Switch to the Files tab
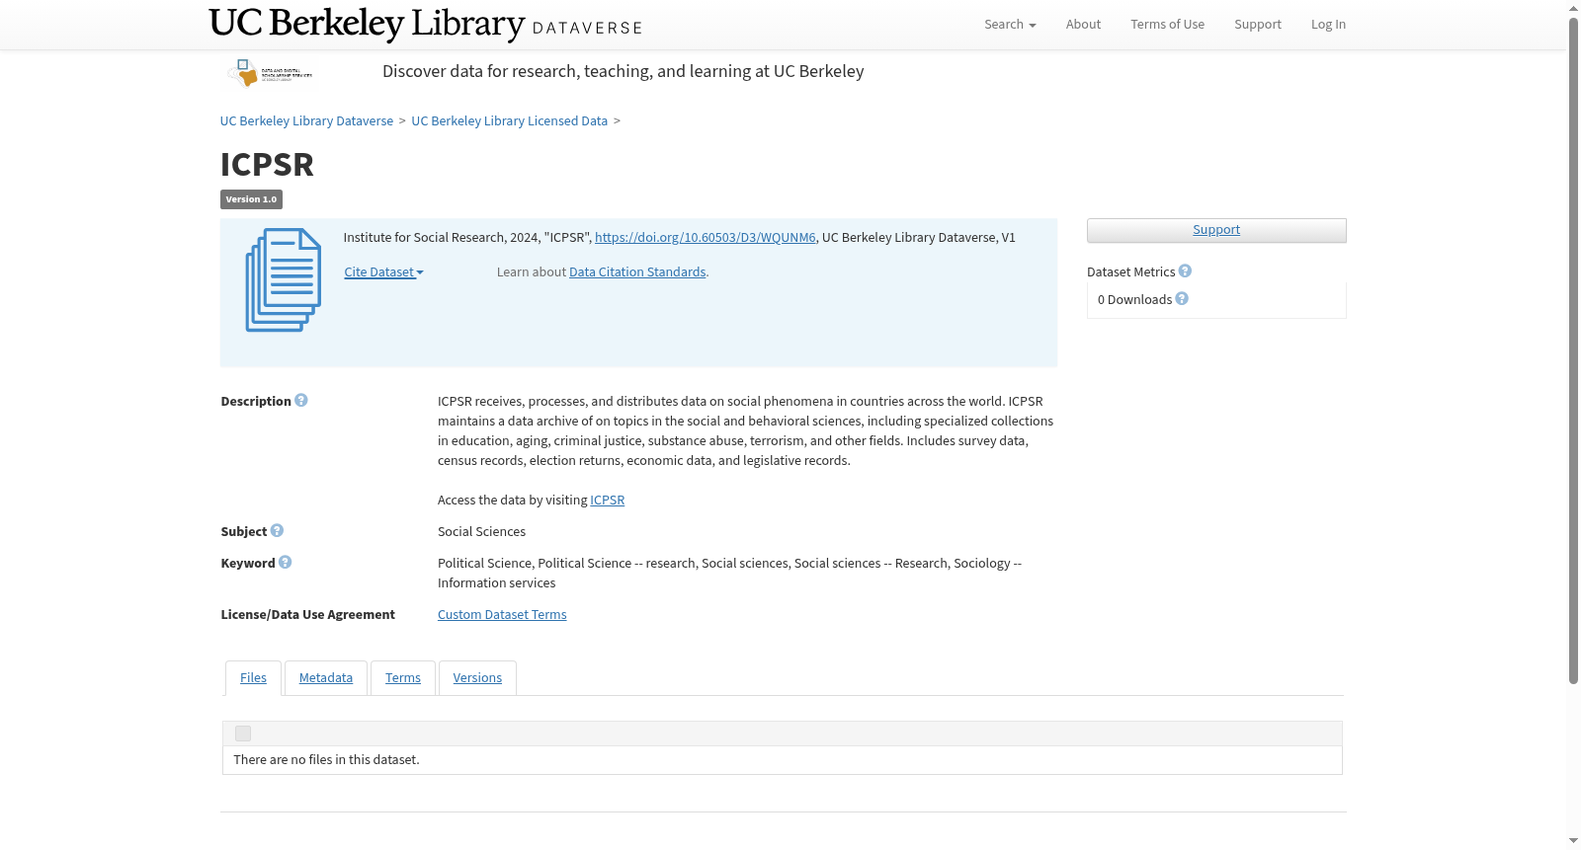 (253, 678)
